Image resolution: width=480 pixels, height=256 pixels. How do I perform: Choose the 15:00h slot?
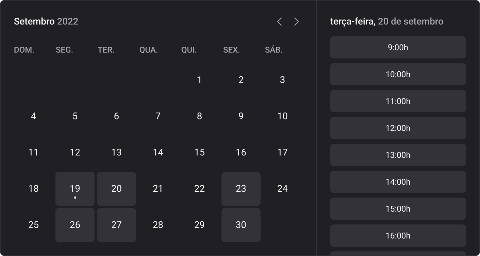point(398,209)
